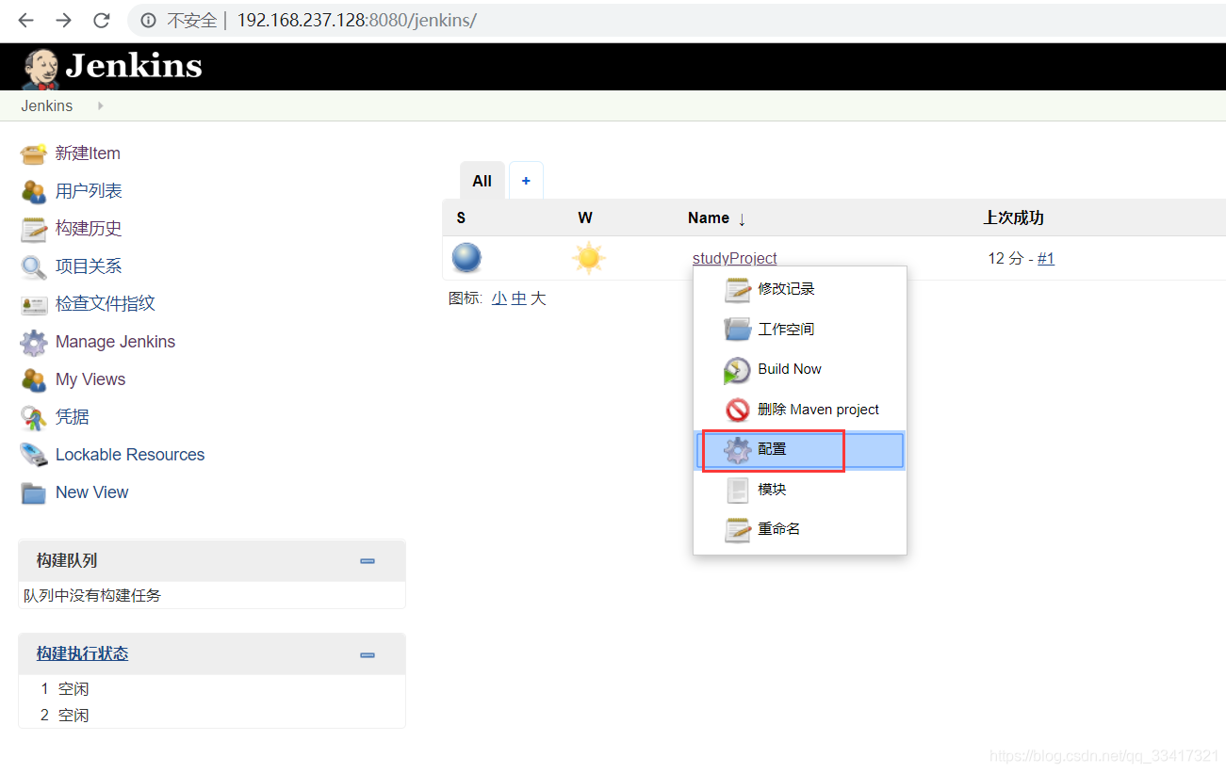The height and width of the screenshot is (773, 1226).
Task: Click the 工作空间 folder icon in the context menu
Action: (737, 330)
